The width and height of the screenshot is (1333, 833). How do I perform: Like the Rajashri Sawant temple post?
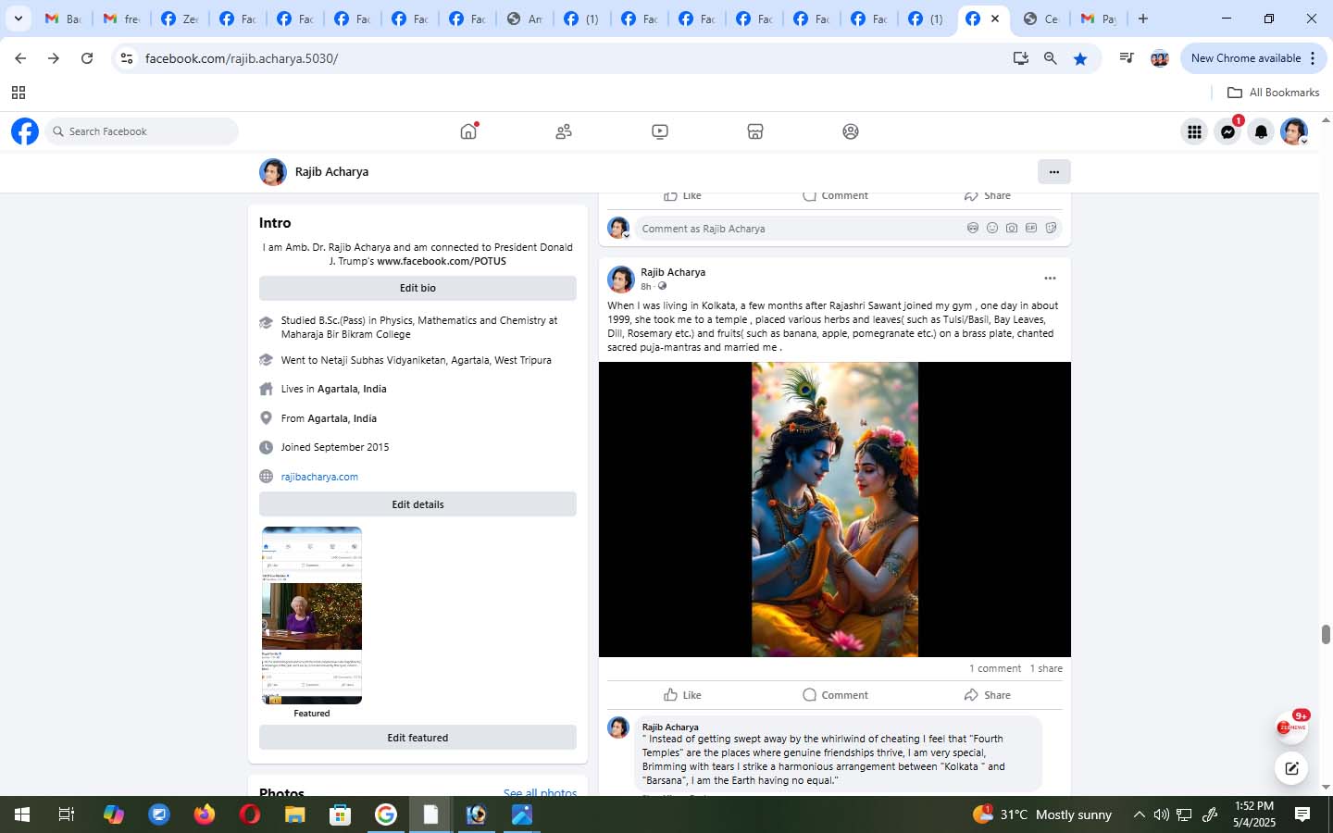tap(683, 695)
